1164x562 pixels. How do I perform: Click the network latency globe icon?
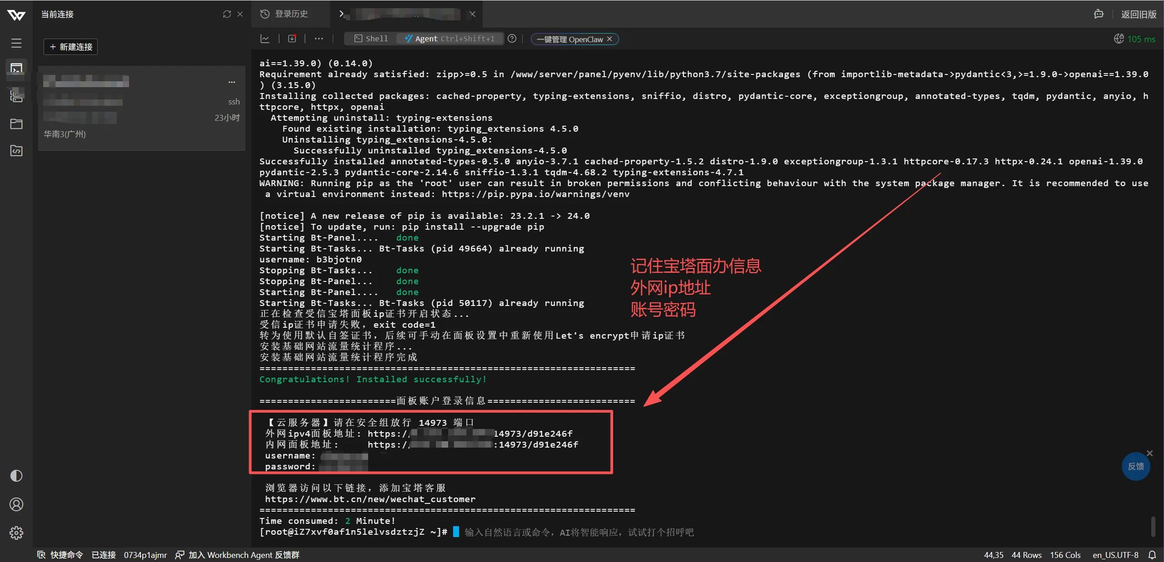pyautogui.click(x=1119, y=39)
